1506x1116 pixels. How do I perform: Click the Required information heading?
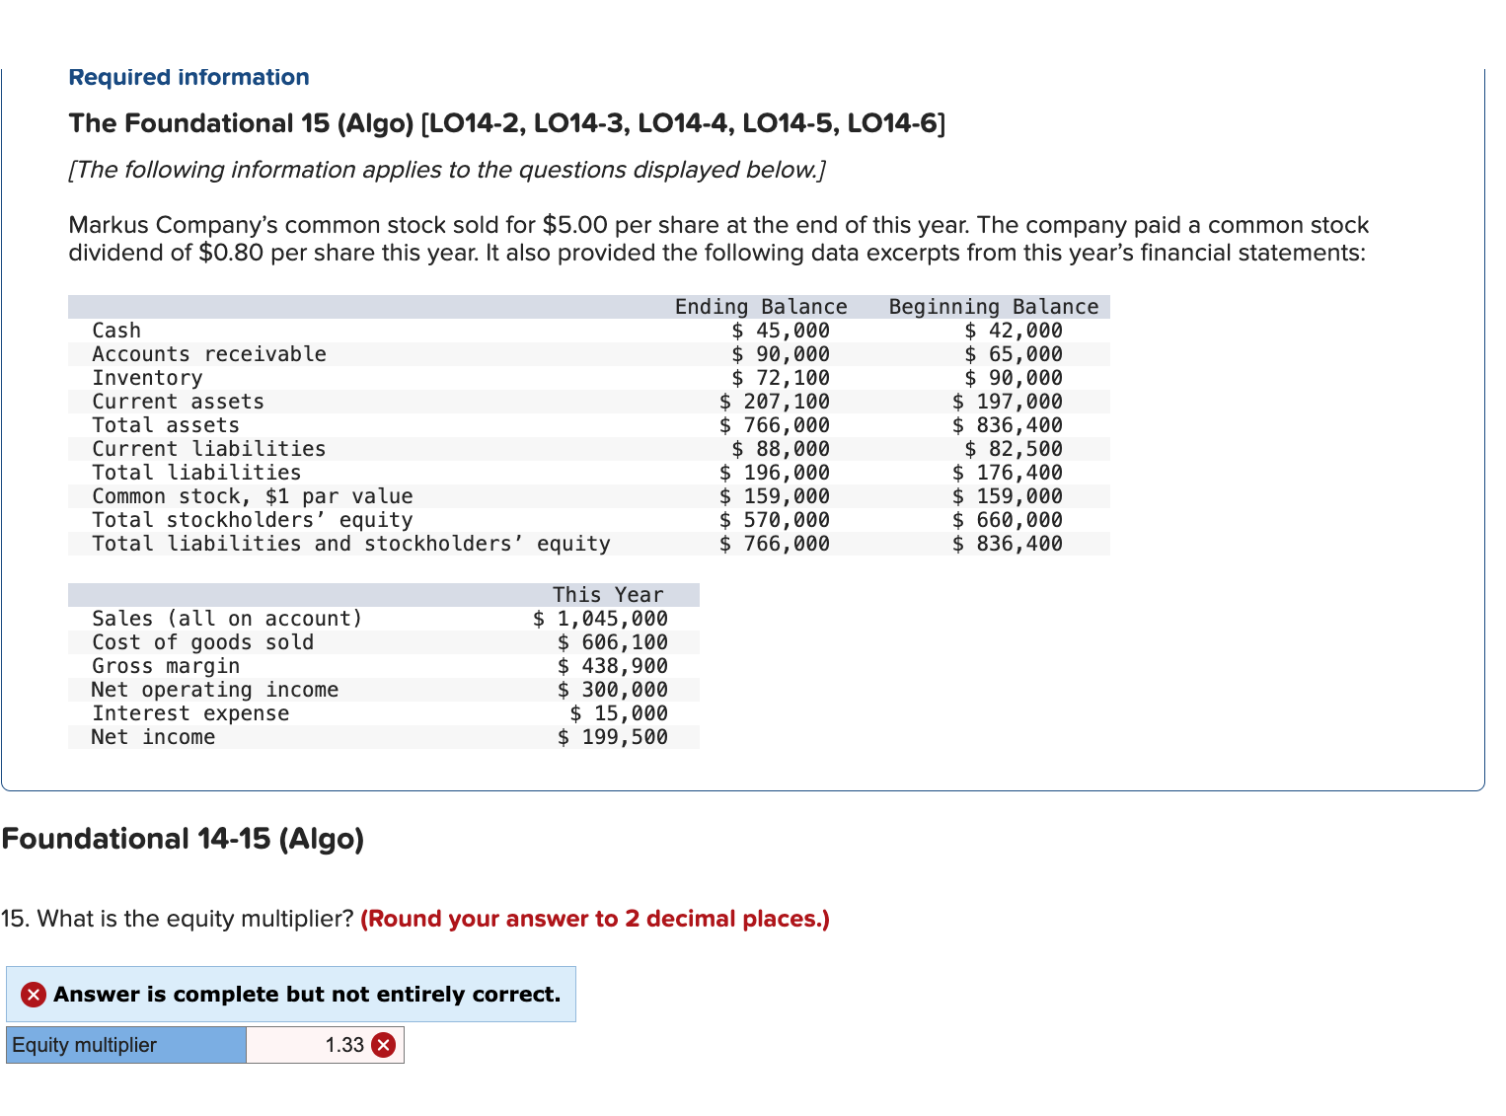tap(188, 77)
